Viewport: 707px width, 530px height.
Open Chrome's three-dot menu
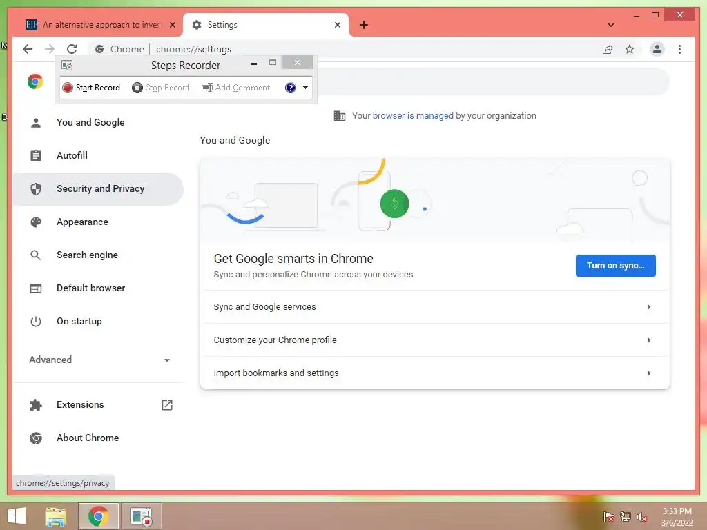(679, 49)
